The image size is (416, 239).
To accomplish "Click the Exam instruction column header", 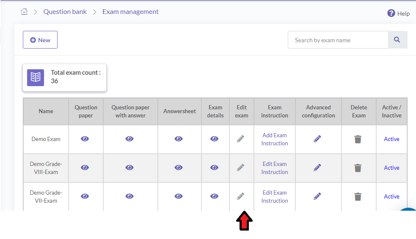I will click(x=275, y=111).
